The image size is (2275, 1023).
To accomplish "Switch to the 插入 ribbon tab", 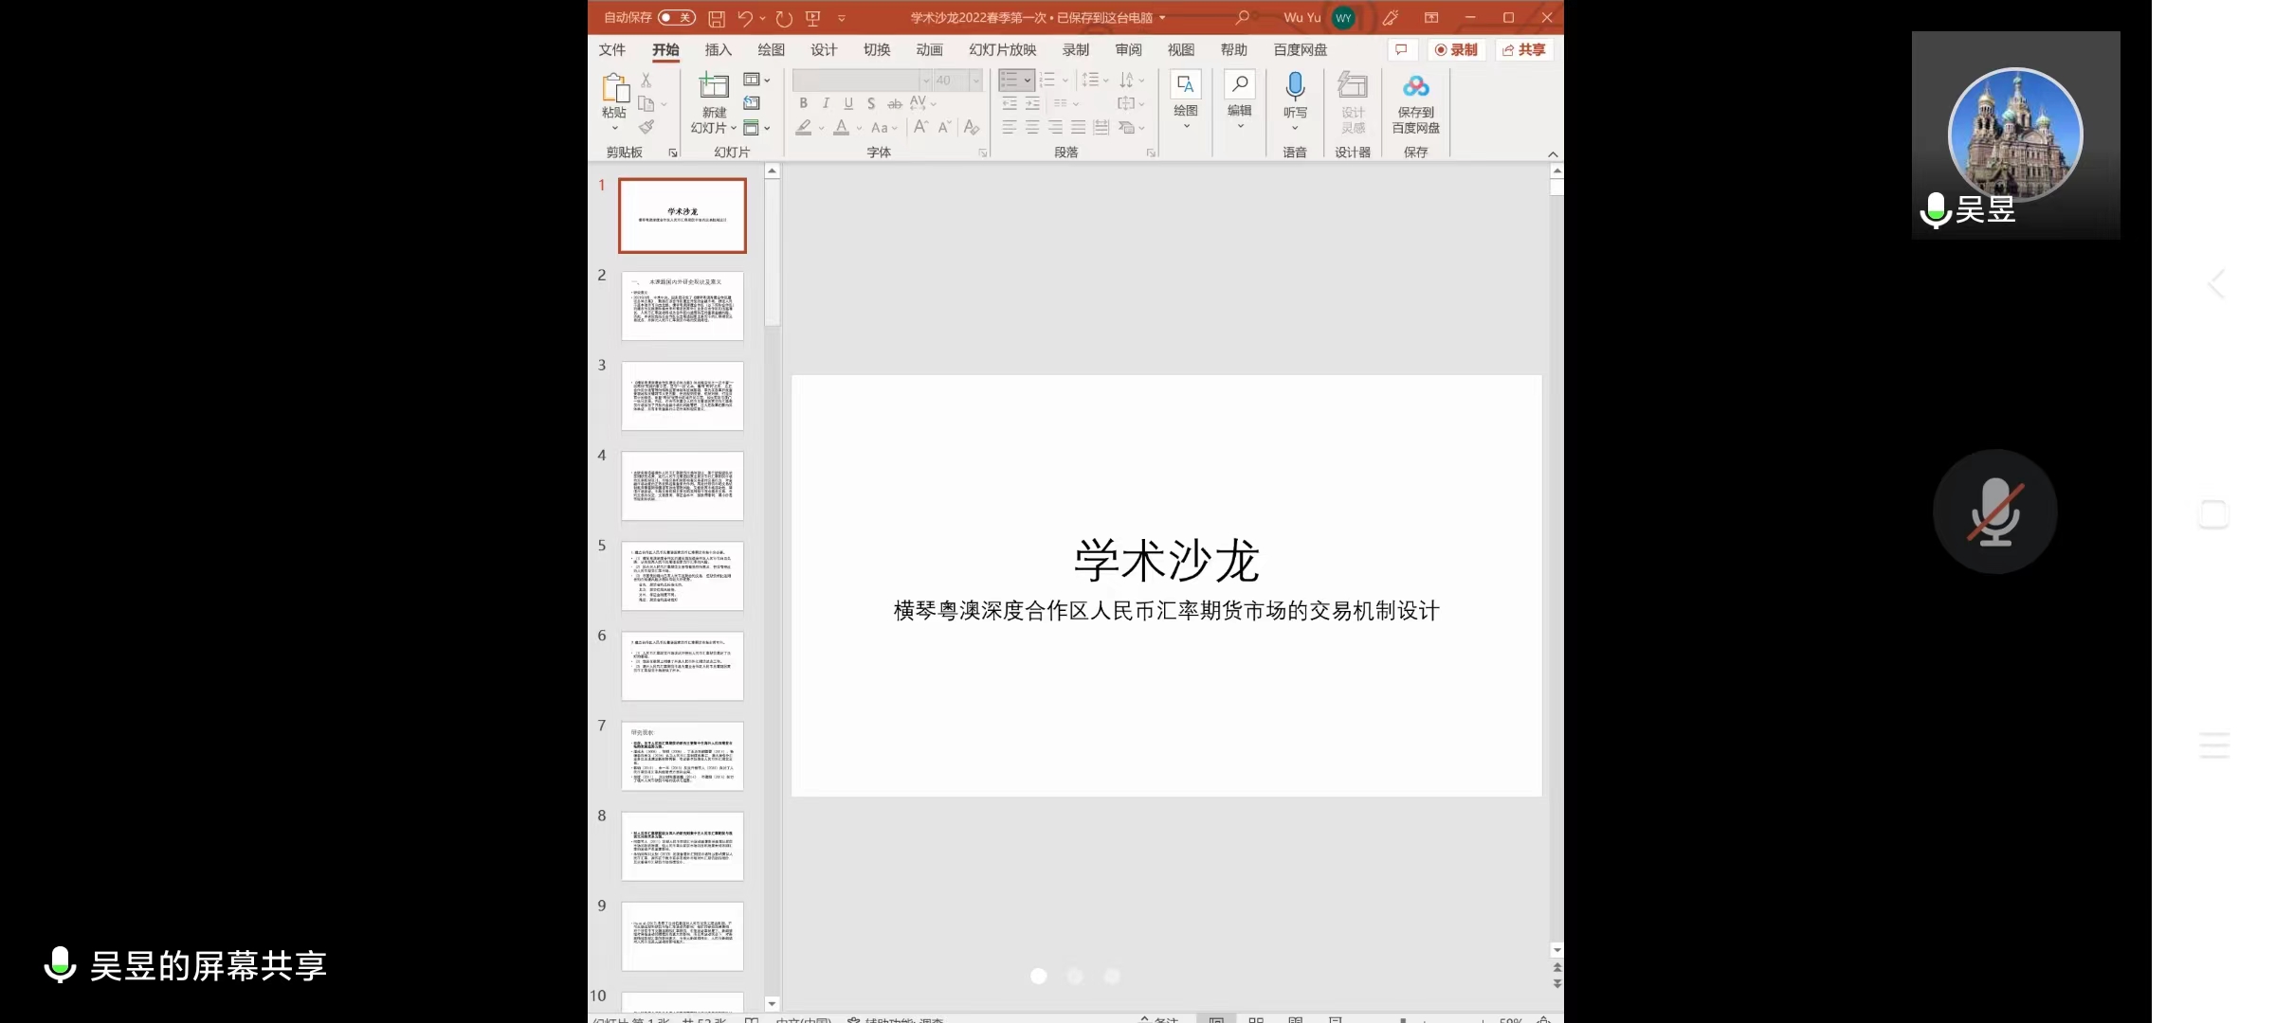I will coord(718,49).
